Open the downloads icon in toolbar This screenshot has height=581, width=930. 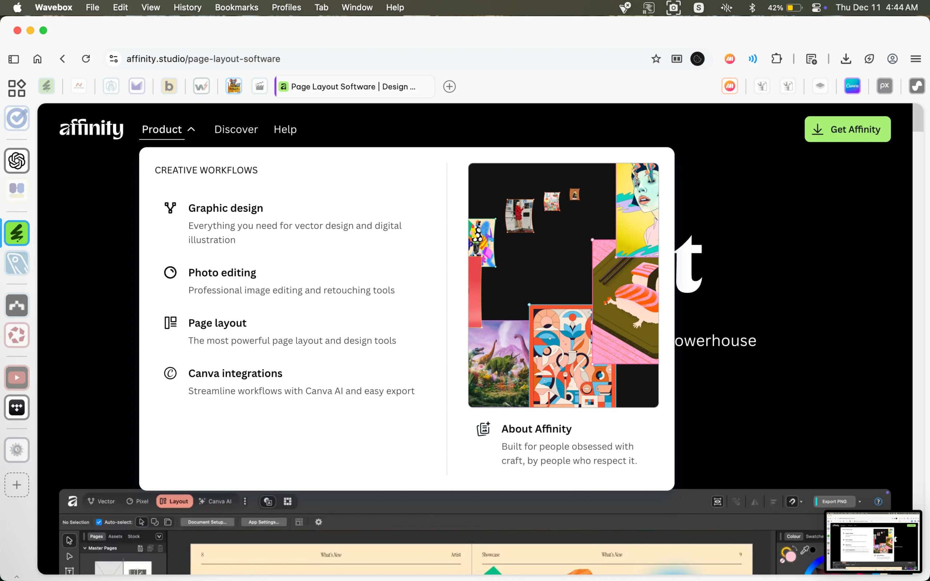pos(845,59)
